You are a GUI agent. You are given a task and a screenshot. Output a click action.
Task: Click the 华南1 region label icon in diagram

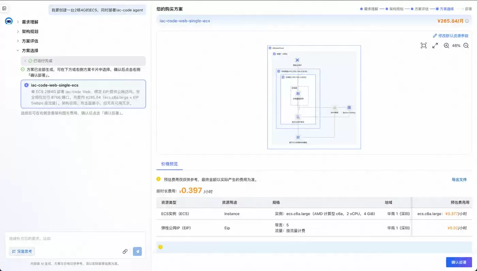[274, 54]
